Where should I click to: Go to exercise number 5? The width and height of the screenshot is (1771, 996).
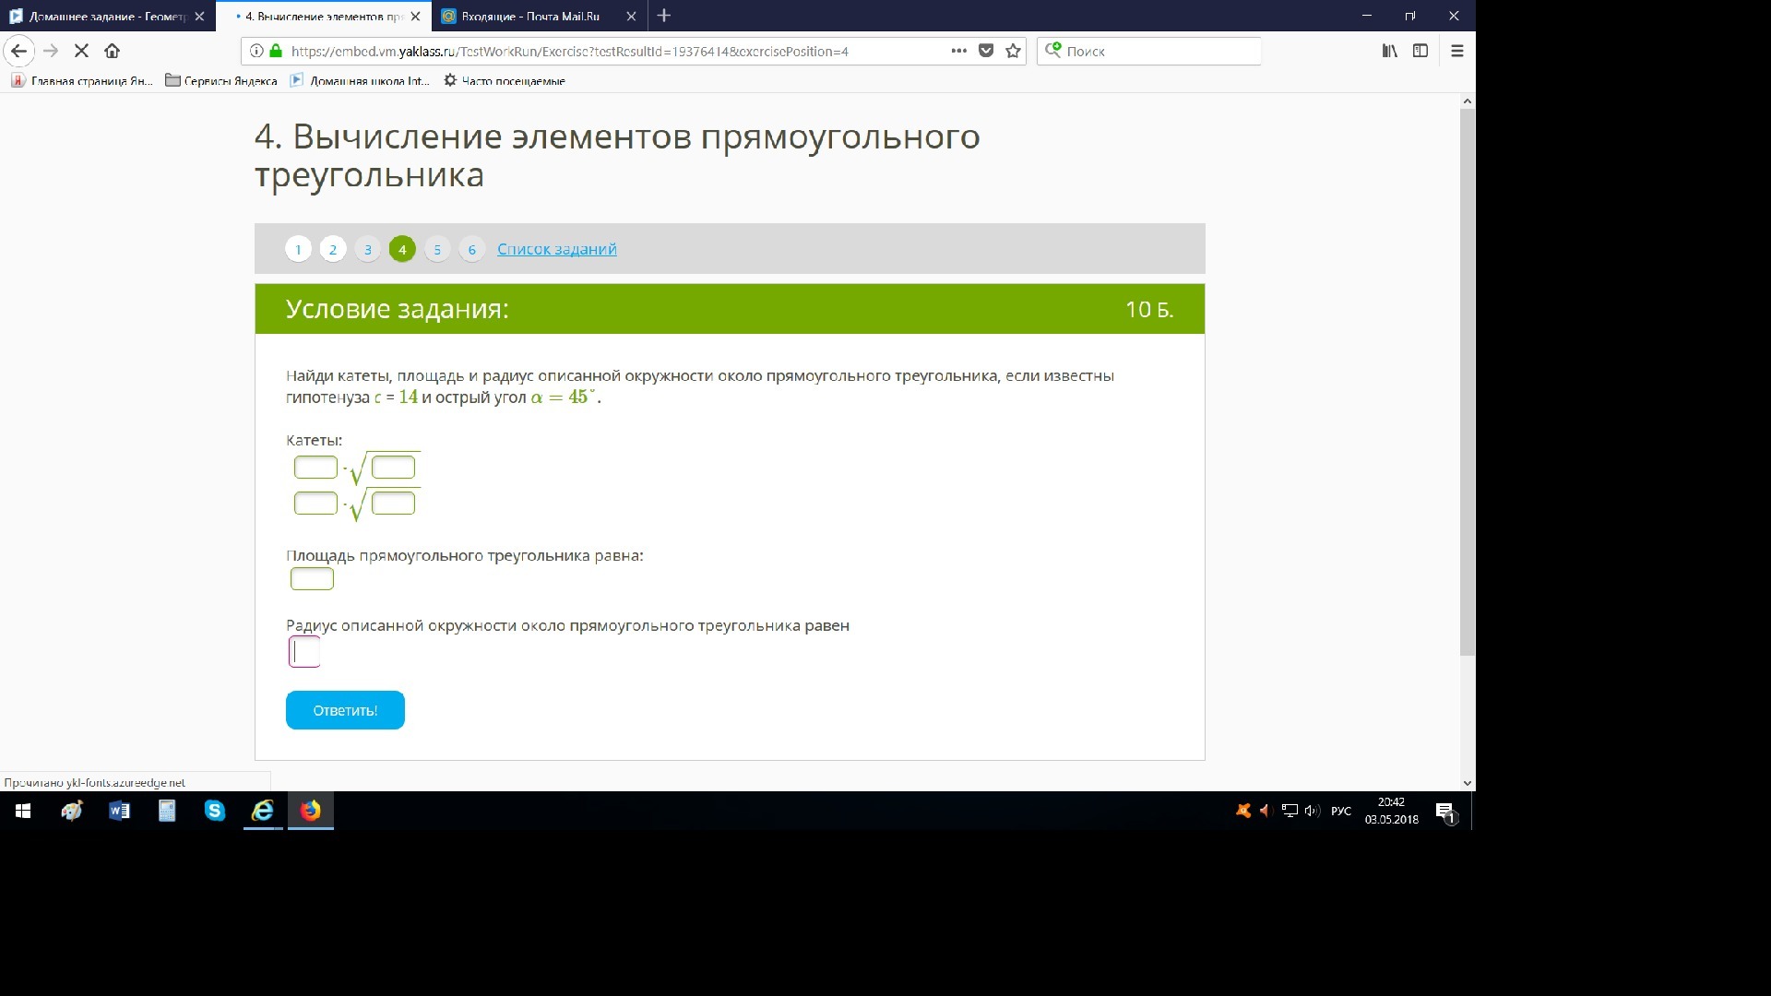[x=437, y=249]
